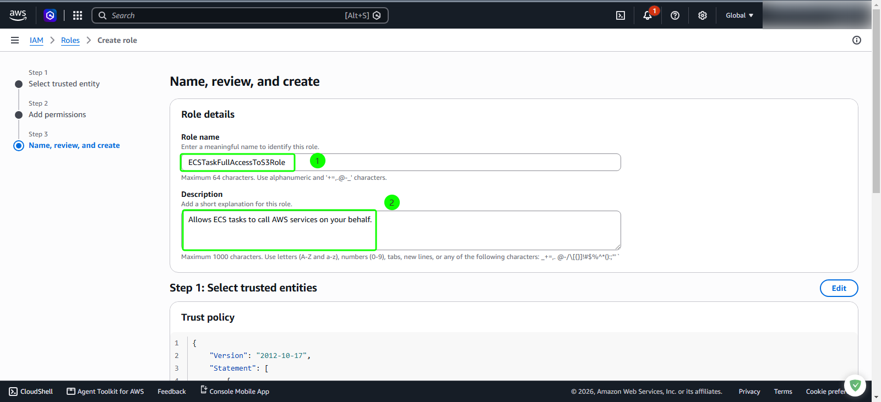881x402 pixels.
Task: Click the Create role breadcrumb text
Action: pyautogui.click(x=117, y=40)
